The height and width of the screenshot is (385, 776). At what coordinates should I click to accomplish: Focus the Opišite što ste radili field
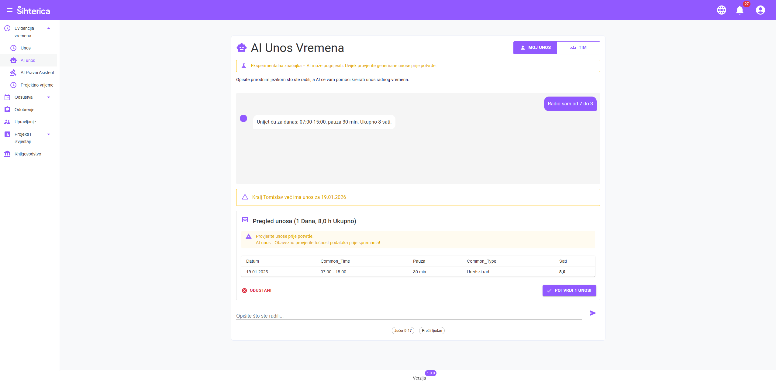[409, 316]
